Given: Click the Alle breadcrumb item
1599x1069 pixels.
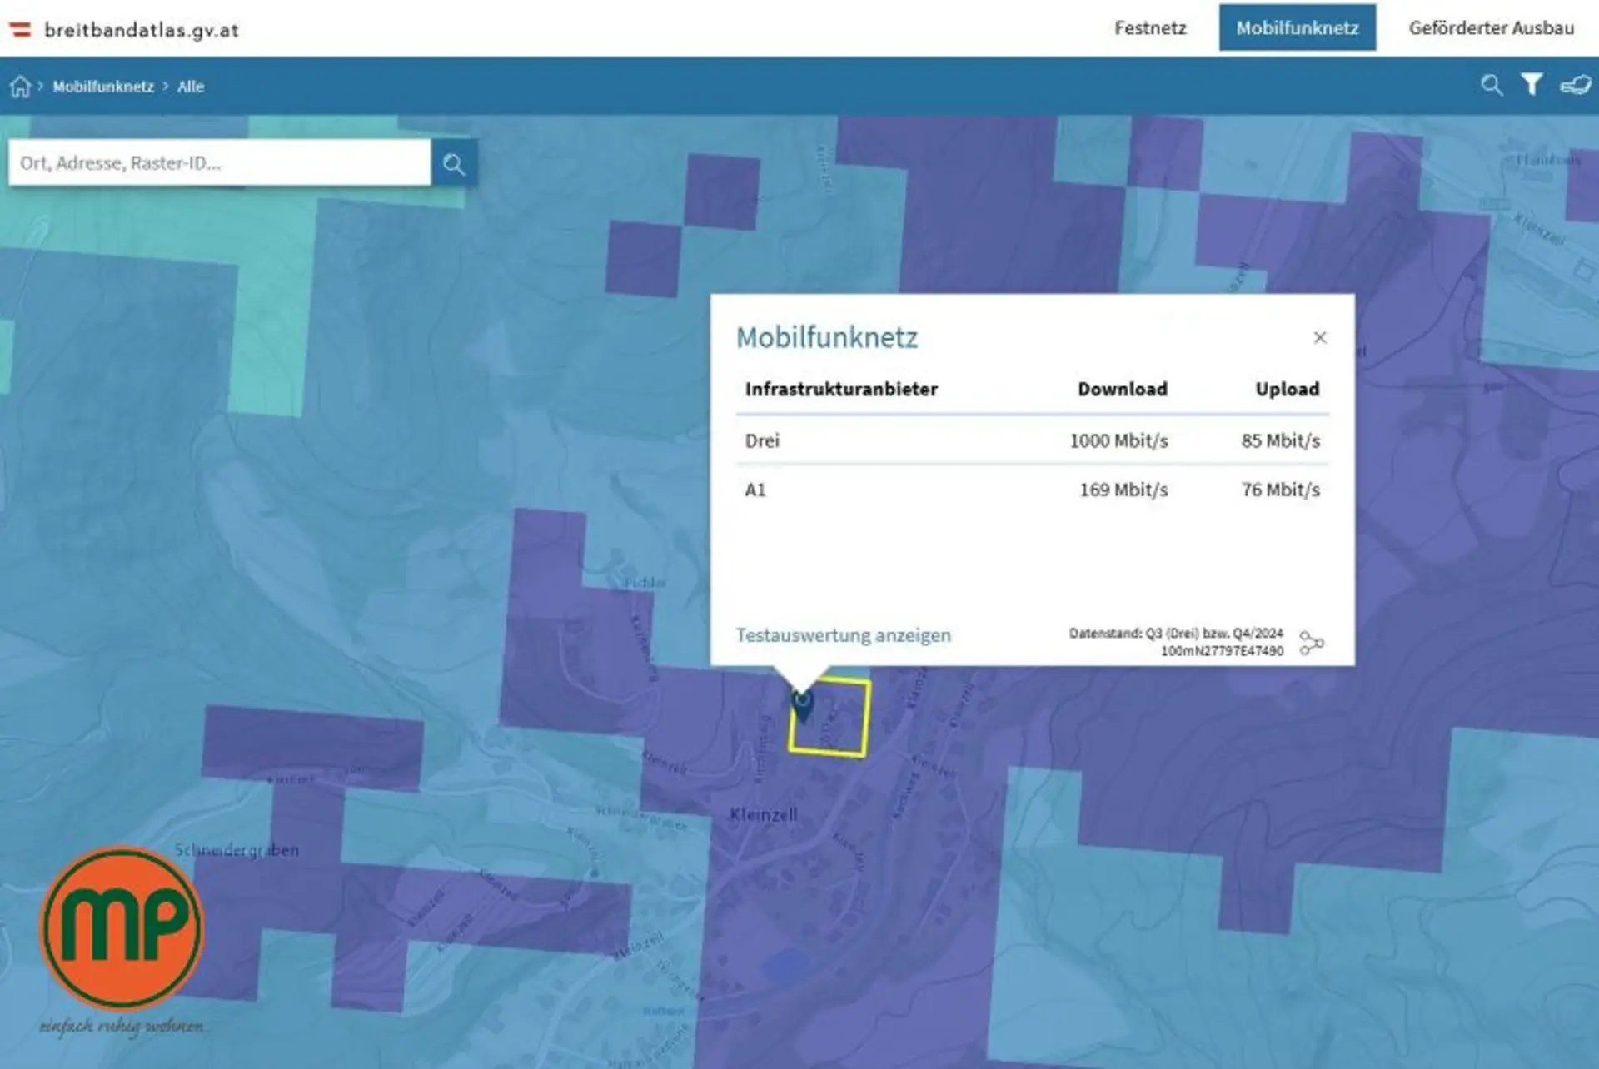Looking at the screenshot, I should [x=191, y=87].
